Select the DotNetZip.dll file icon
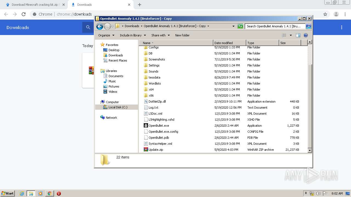351x197 pixels. 146,102
